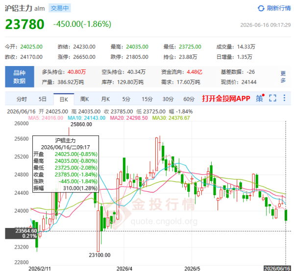Select the 日K chart tab
Image resolution: width=294 pixels, height=271 pixels.
click(x=64, y=99)
